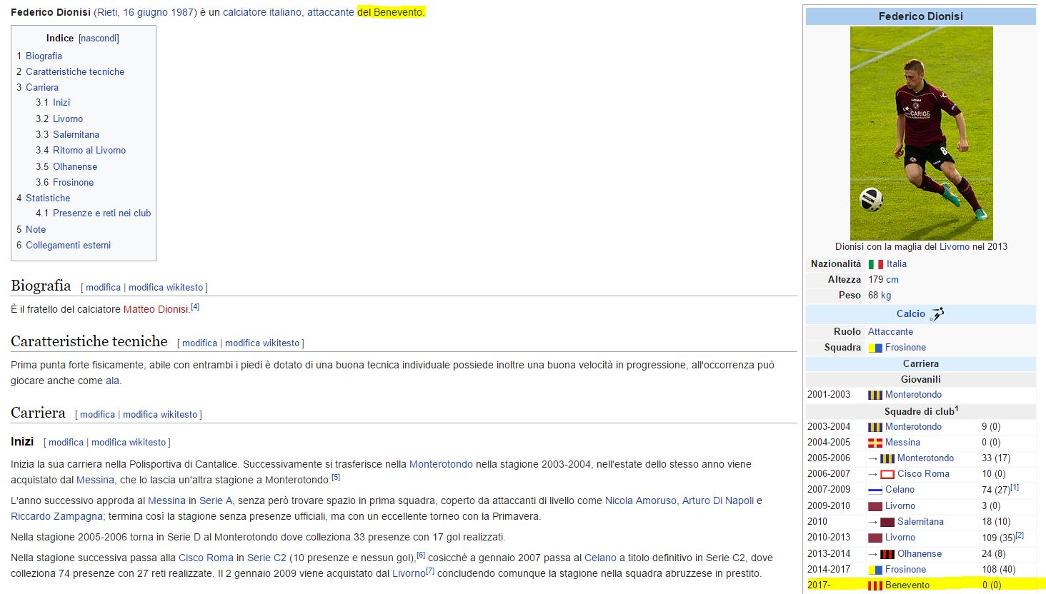Open the Italia link in the infobox
This screenshot has width=1046, height=594.
897,264
